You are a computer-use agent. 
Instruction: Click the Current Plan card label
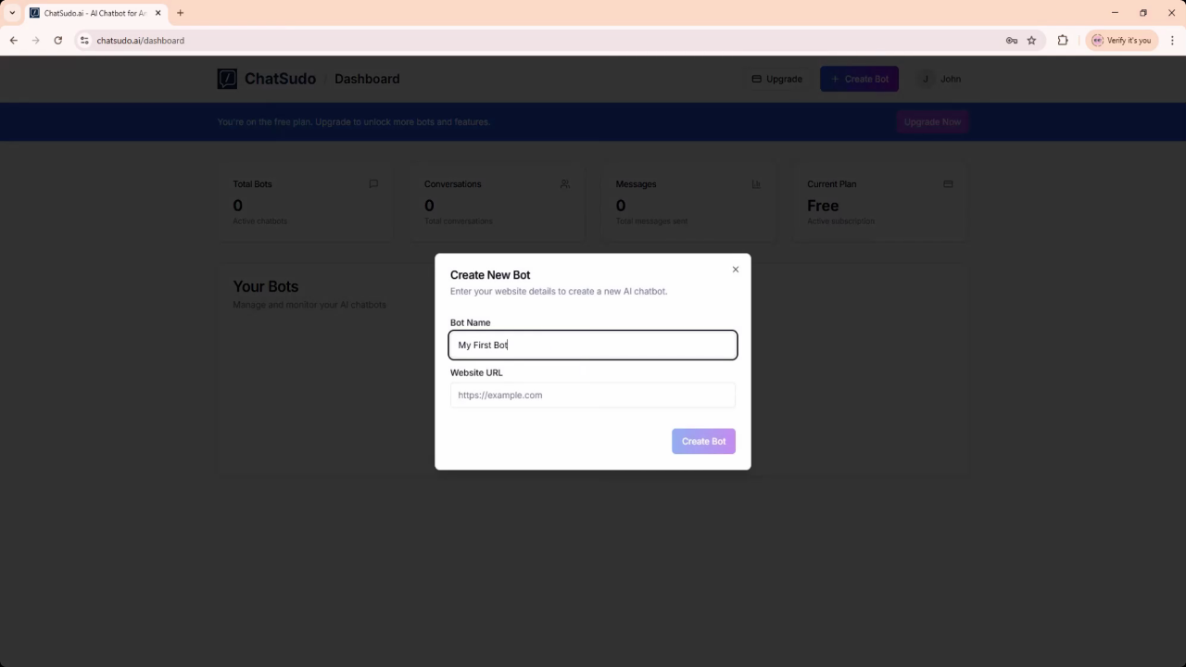(x=832, y=184)
